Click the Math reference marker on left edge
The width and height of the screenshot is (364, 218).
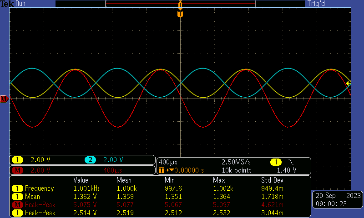pos(4,99)
